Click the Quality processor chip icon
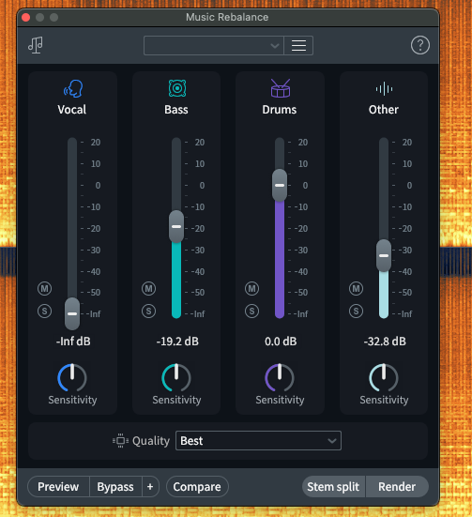This screenshot has width=472, height=517. coord(120,440)
